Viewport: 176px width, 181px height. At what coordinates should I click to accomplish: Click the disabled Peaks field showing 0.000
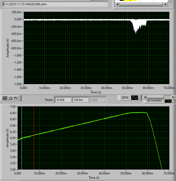pos(98,100)
